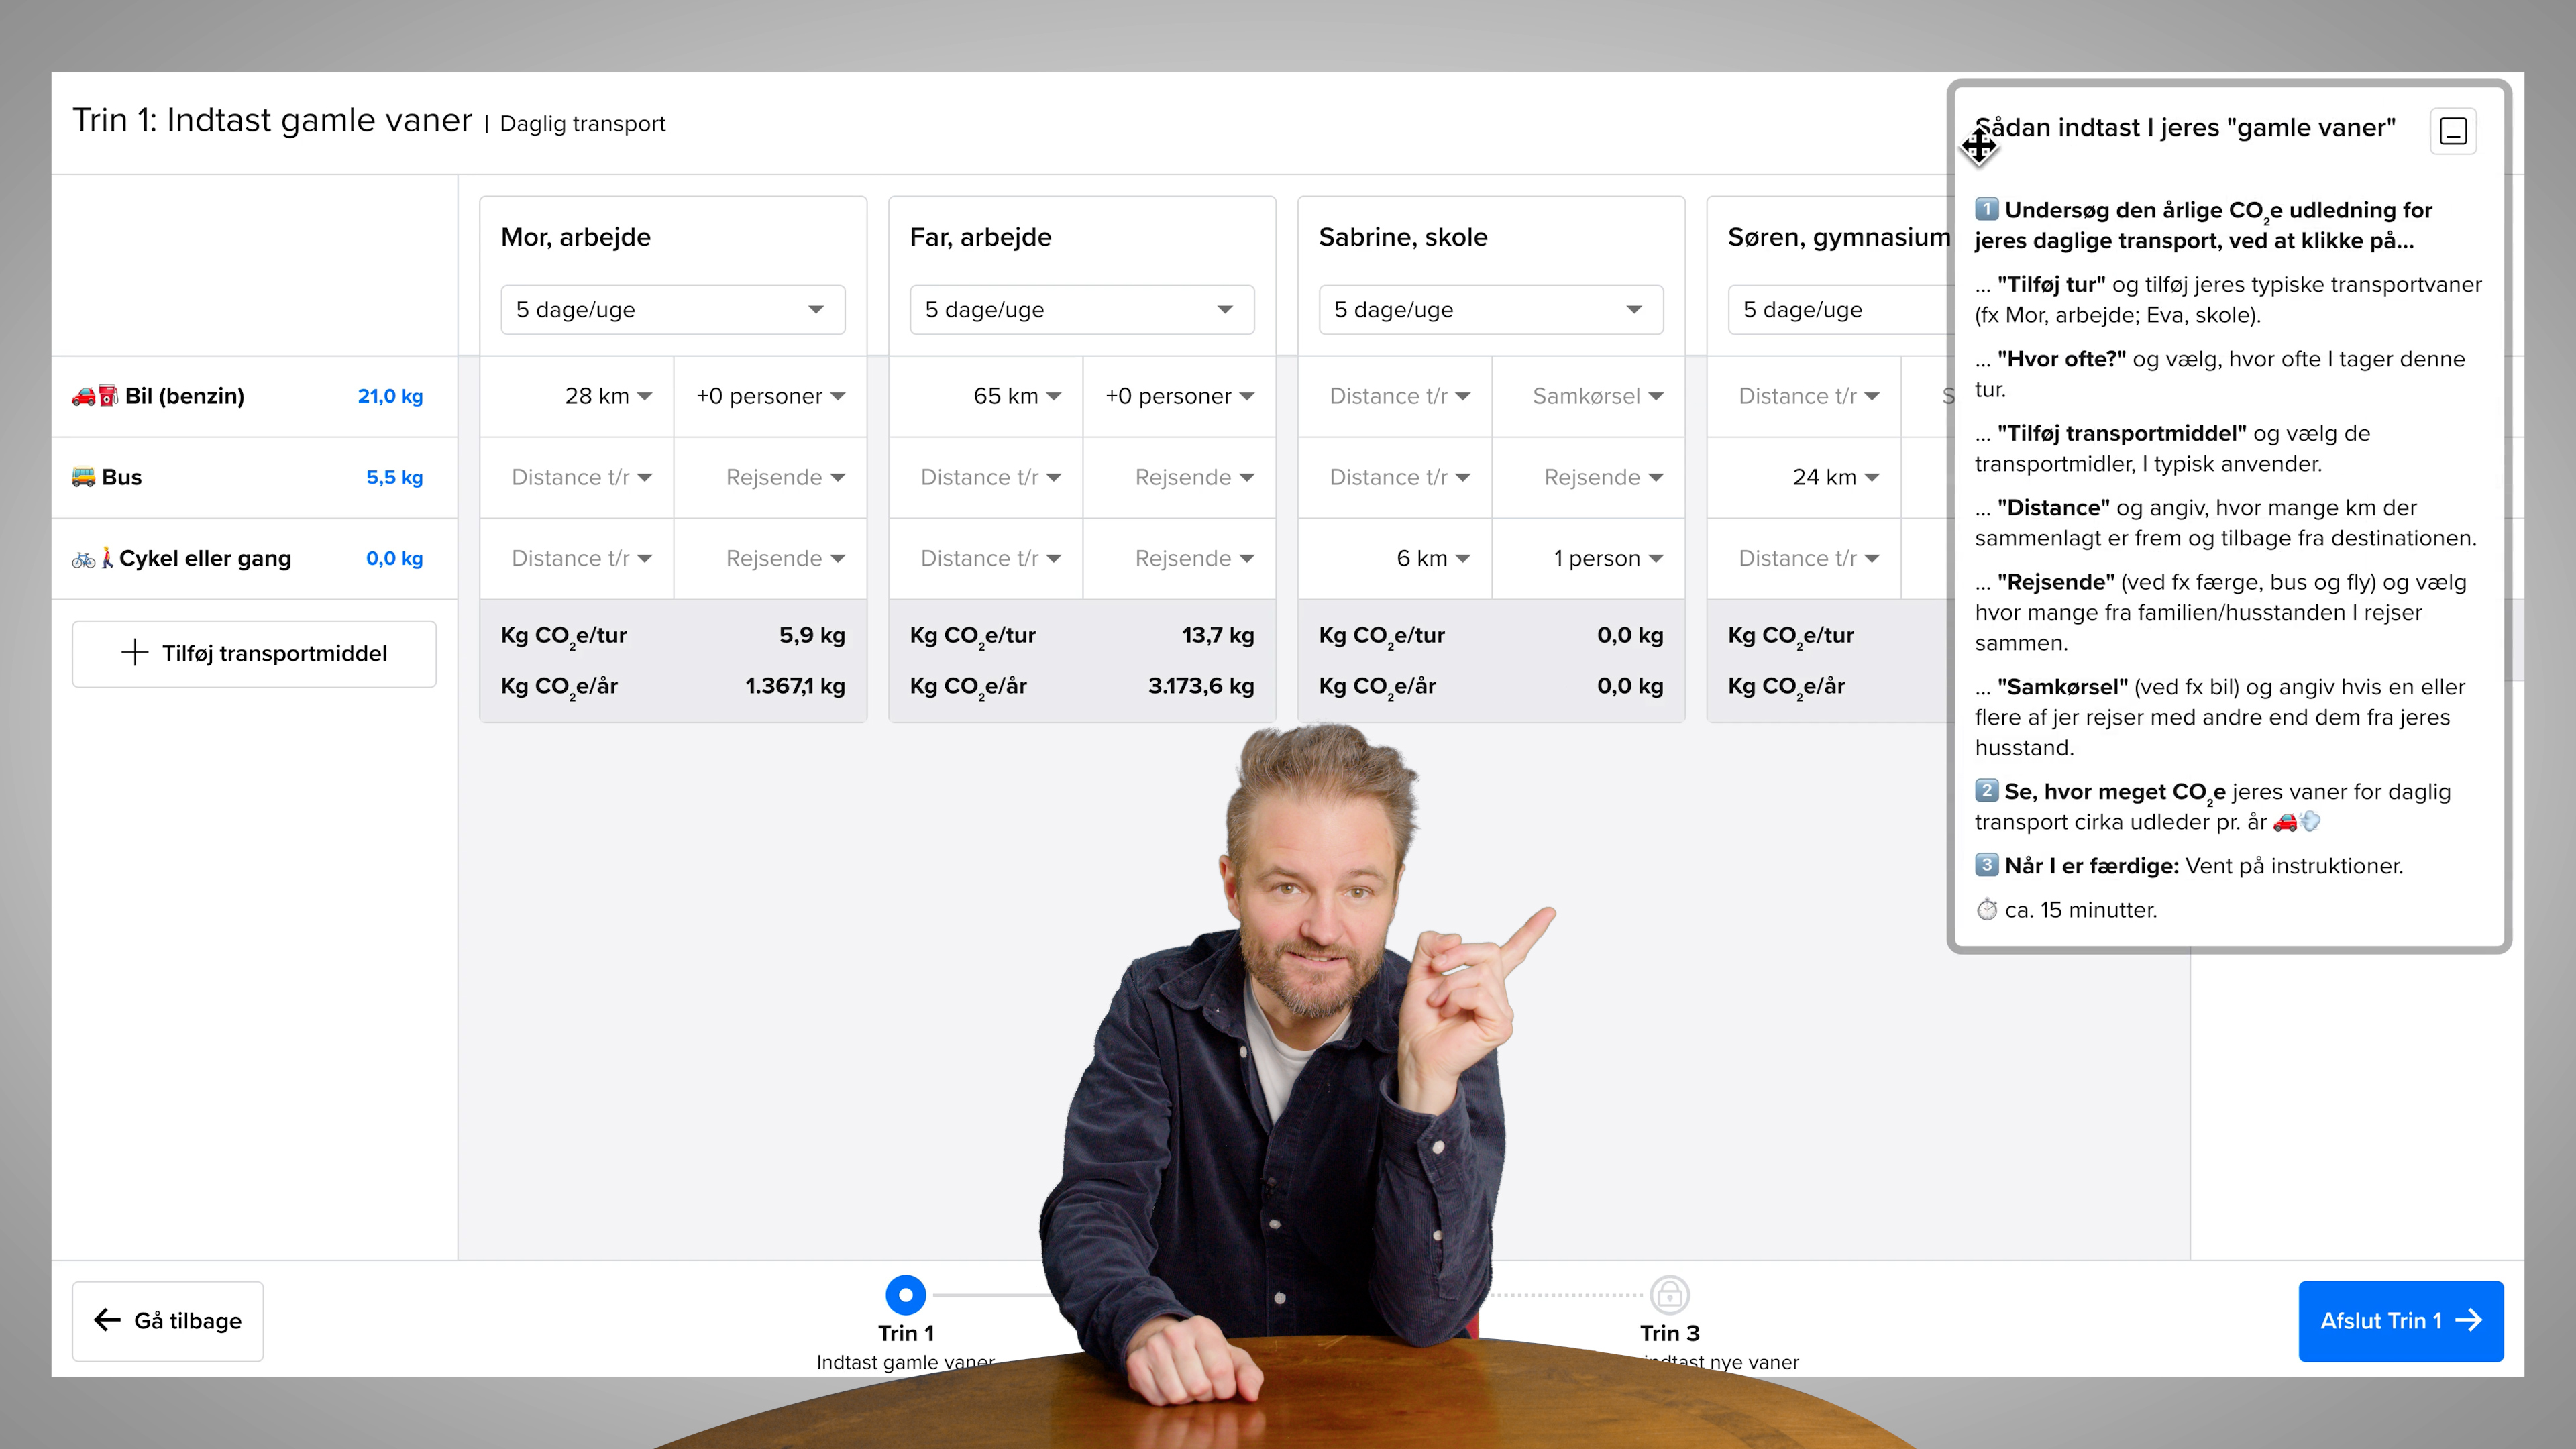Click the bus icon in Bus row
Screen dimensions: 2576x1449
(83, 477)
